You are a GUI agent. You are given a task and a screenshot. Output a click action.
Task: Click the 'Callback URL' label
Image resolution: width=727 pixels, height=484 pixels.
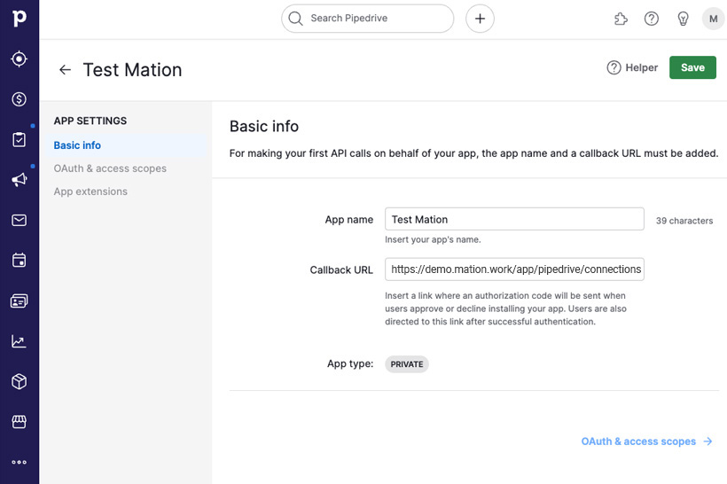[341, 269]
